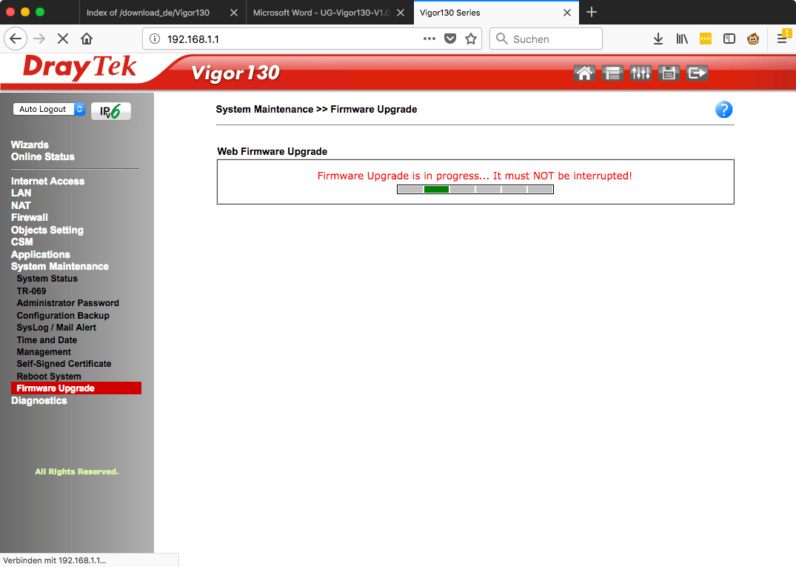Click the Suchen search field
This screenshot has width=796, height=567.
pos(546,39)
